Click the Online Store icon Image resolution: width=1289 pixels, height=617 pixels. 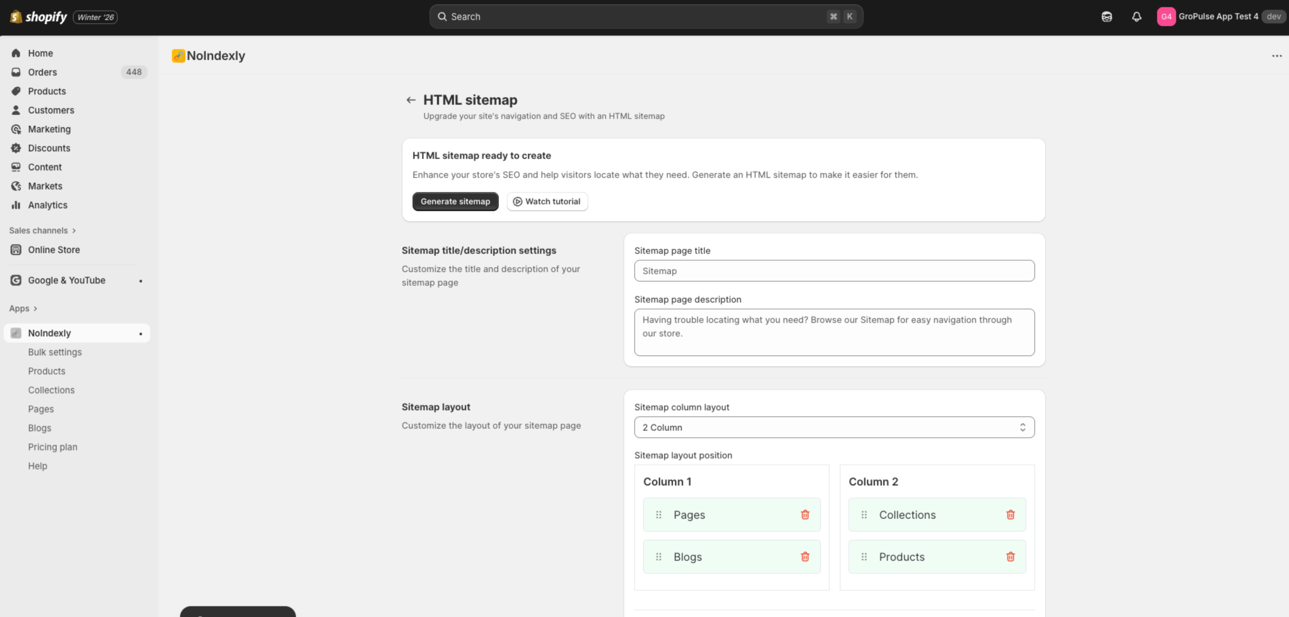click(16, 250)
